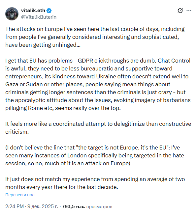Open the Grok explain-post icon

coord(180,11)
